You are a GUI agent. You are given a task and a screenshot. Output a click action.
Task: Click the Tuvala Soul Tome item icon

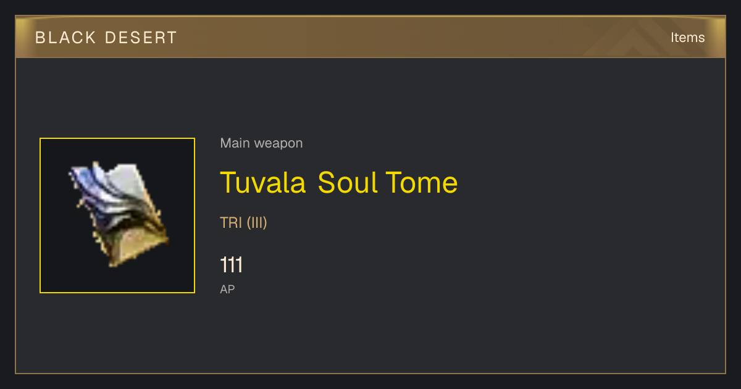(117, 215)
